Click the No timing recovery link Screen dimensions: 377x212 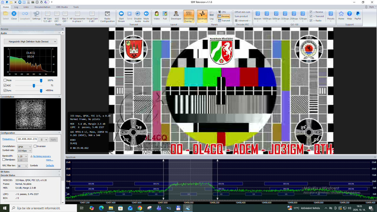coord(42,156)
